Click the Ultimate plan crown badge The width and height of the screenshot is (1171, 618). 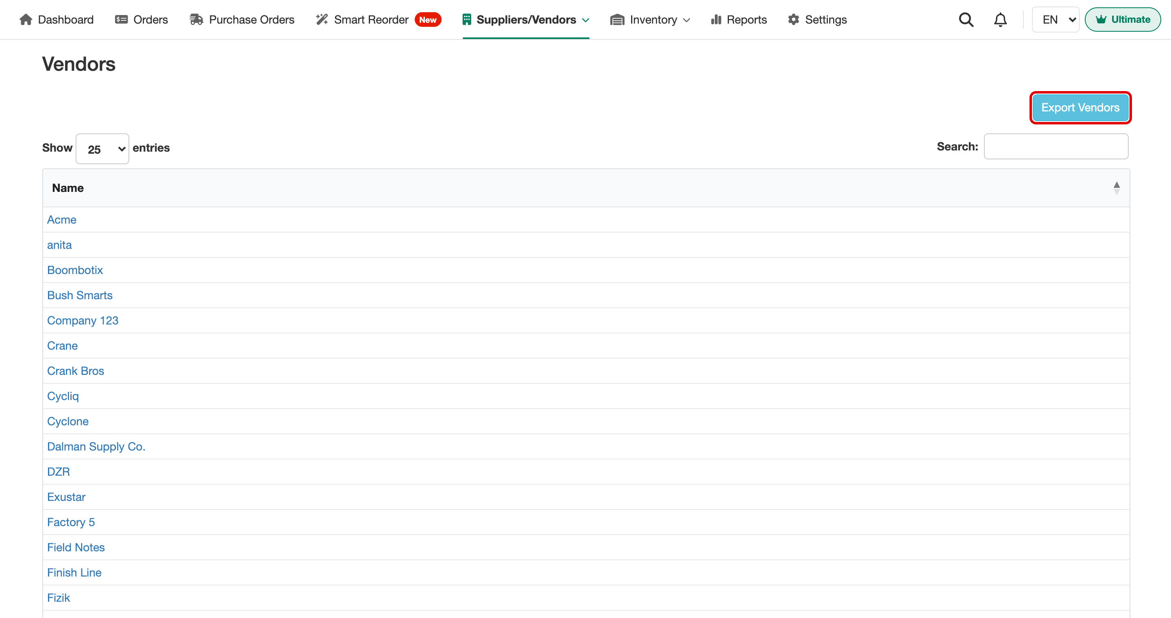[1123, 20]
